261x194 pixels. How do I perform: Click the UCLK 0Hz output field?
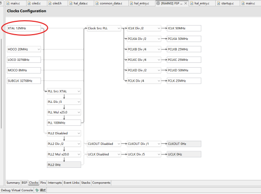pyautogui.click(x=184, y=154)
